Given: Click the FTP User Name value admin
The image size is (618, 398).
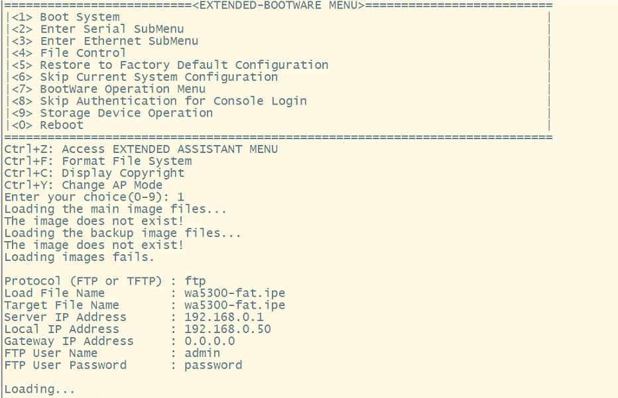Looking at the screenshot, I should [x=202, y=353].
